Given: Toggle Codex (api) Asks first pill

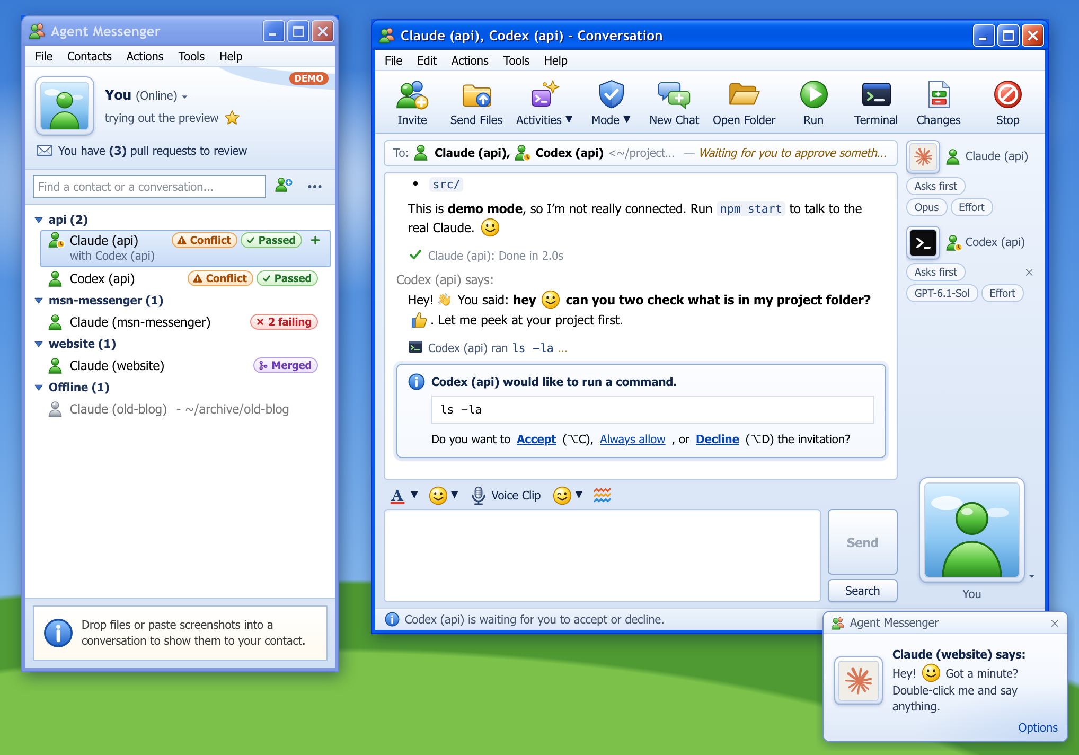Looking at the screenshot, I should [935, 272].
